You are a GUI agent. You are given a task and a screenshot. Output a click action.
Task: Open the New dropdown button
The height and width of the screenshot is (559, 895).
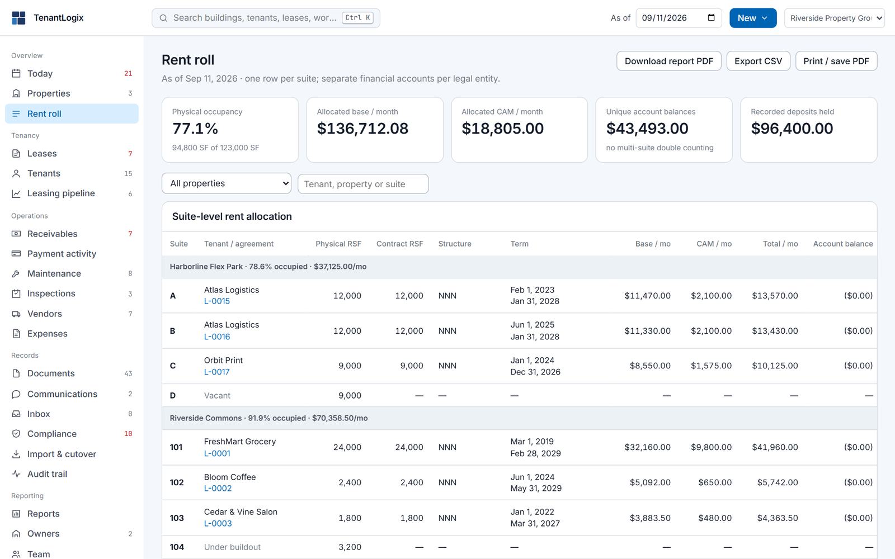pos(753,18)
